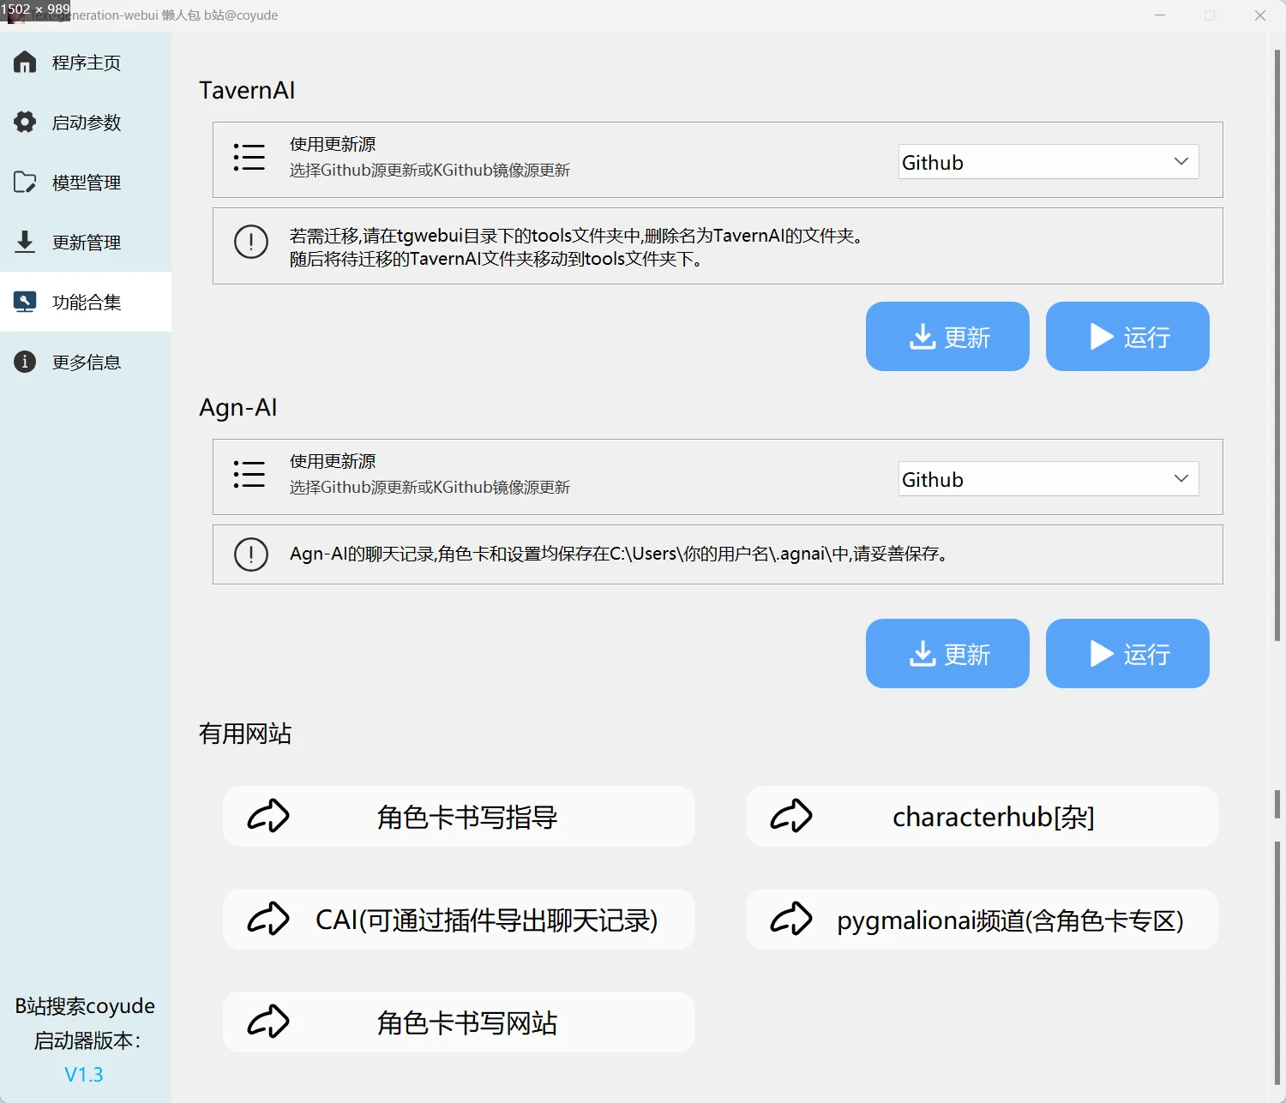Click the B站搜索coyude text
Screen dimensions: 1286x1103
tap(85, 1006)
